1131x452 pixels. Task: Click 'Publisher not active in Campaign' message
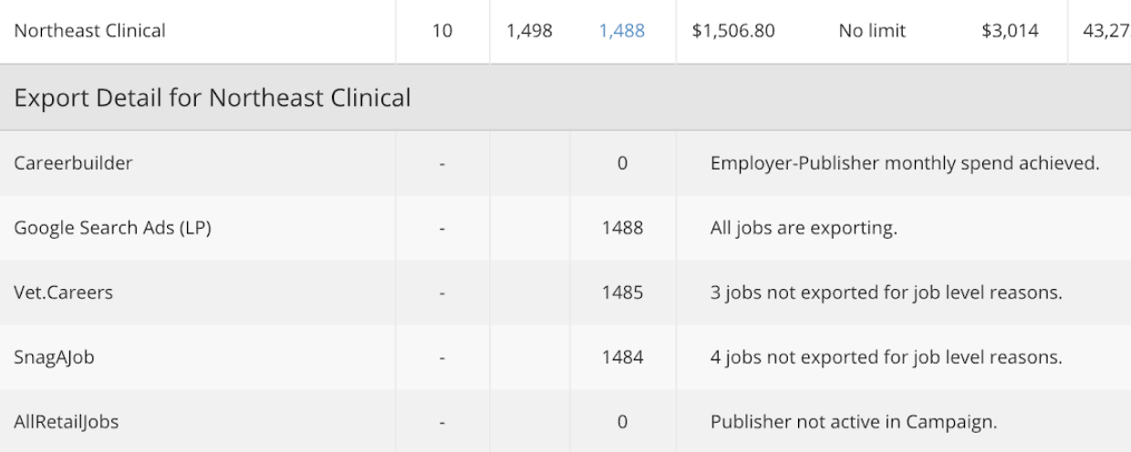pos(854,423)
